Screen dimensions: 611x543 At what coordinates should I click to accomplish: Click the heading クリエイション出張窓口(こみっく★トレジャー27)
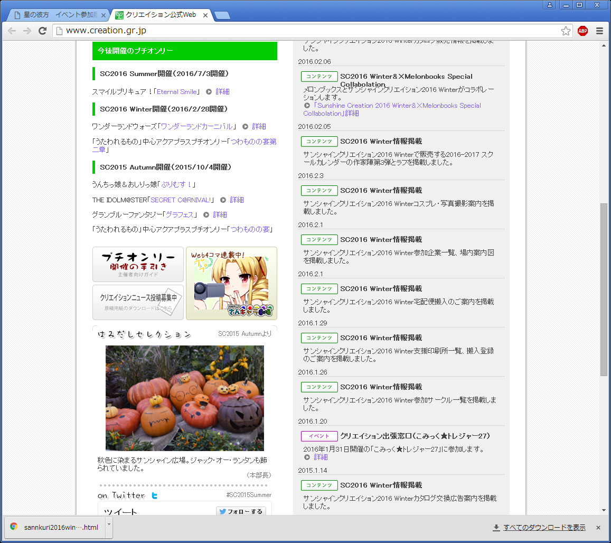[x=415, y=436]
